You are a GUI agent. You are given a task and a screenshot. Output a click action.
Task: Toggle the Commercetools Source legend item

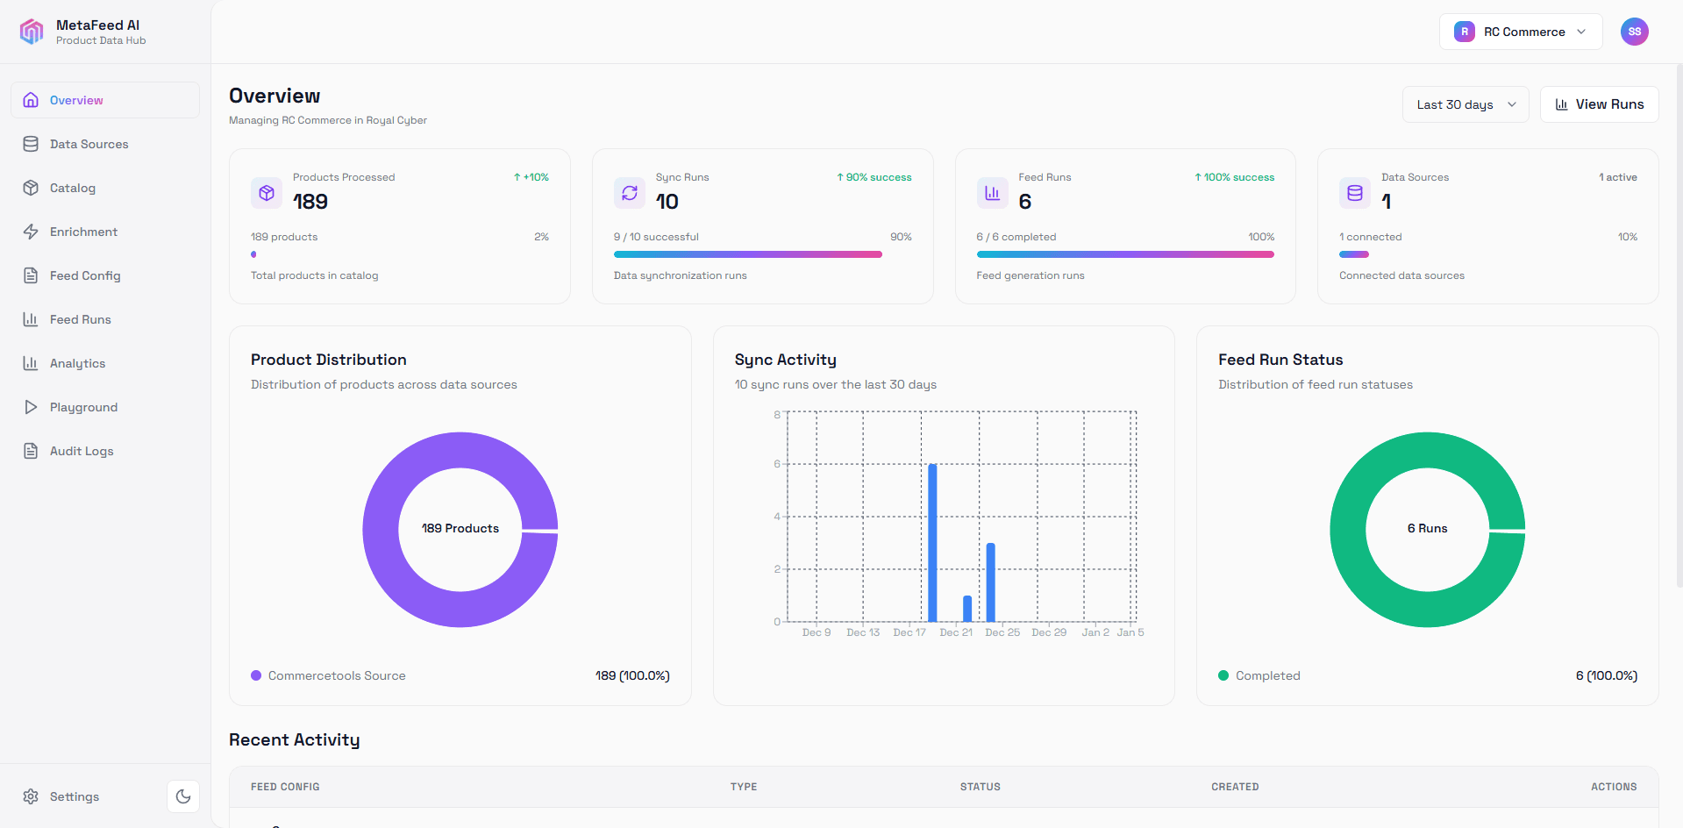click(x=327, y=675)
